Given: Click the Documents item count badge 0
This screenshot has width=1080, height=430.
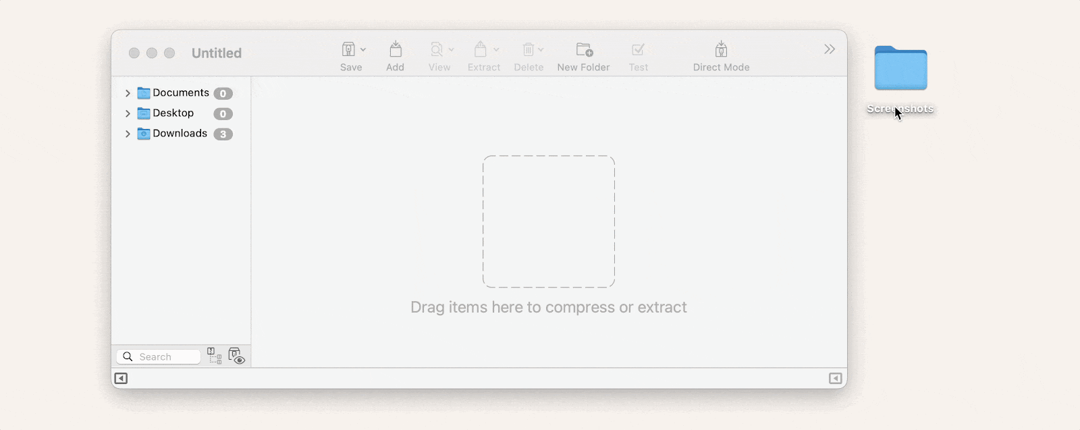Looking at the screenshot, I should (x=223, y=94).
